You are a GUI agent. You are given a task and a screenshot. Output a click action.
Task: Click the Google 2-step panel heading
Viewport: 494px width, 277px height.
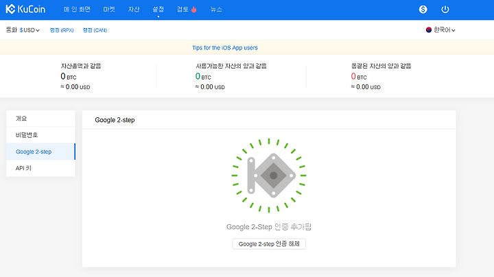pyautogui.click(x=115, y=120)
